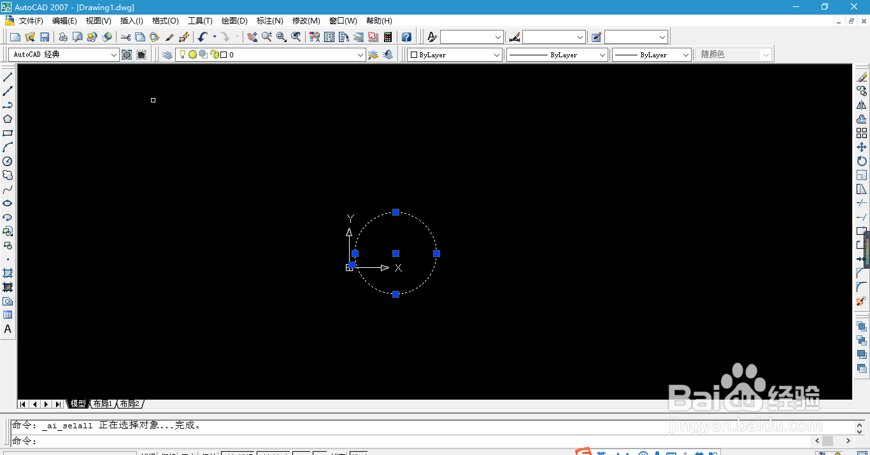The height and width of the screenshot is (455, 870).
Task: Click the Erase tool in Modify toolbar
Action: click(x=862, y=77)
